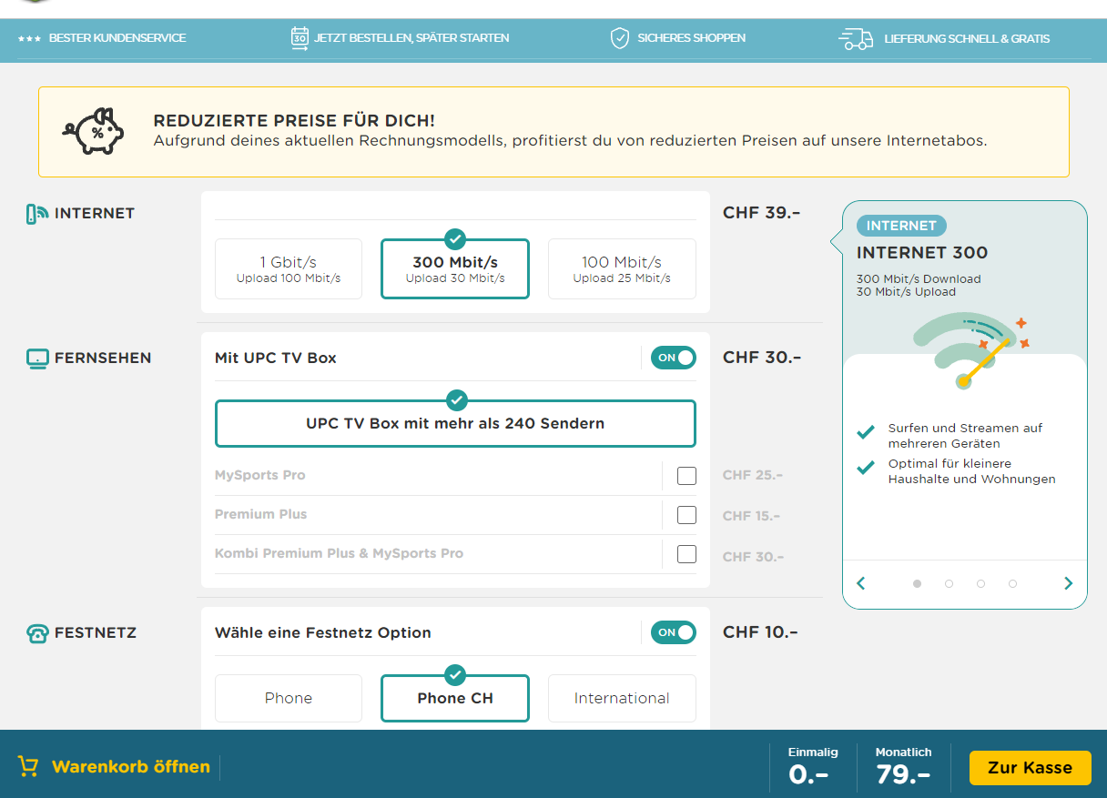Click the Zur Kasse button

coord(1030,768)
